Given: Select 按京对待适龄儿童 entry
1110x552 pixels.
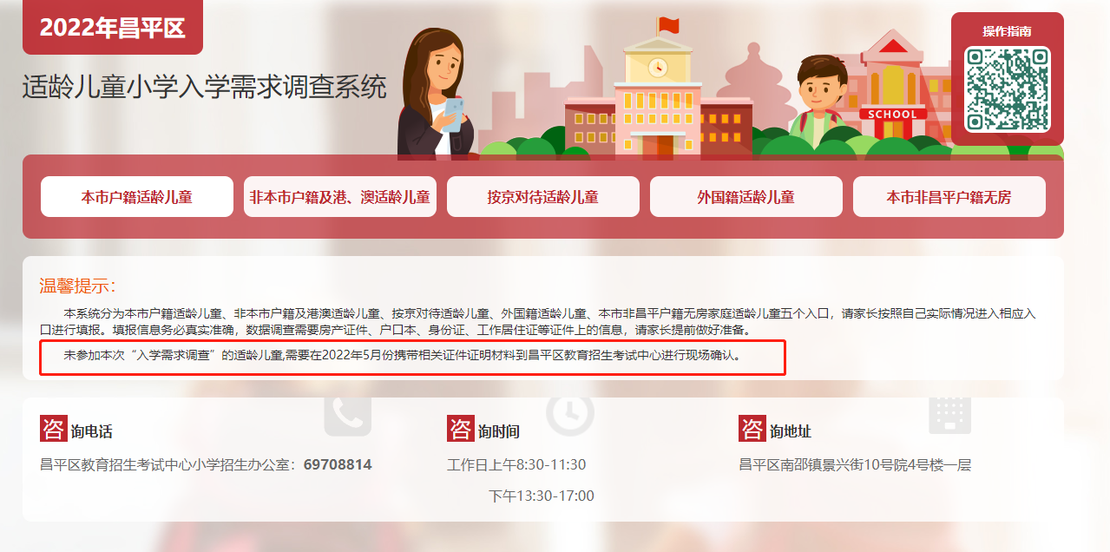Looking at the screenshot, I should [x=543, y=197].
